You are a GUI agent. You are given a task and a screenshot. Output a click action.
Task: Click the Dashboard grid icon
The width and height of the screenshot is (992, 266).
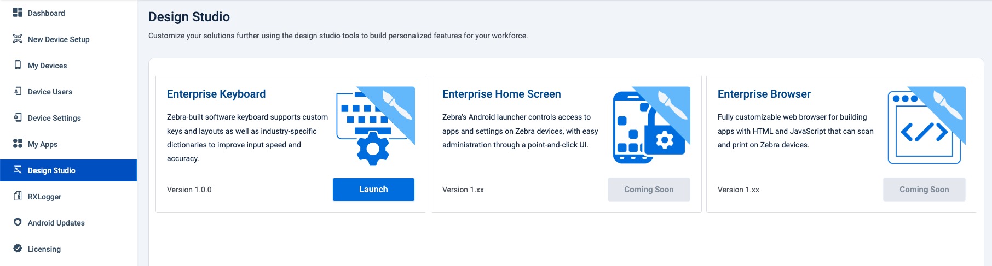[x=18, y=13]
